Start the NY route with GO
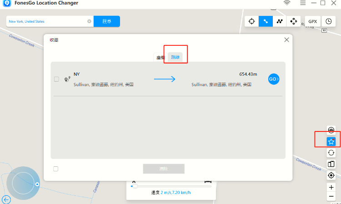341x204 pixels. [274, 79]
